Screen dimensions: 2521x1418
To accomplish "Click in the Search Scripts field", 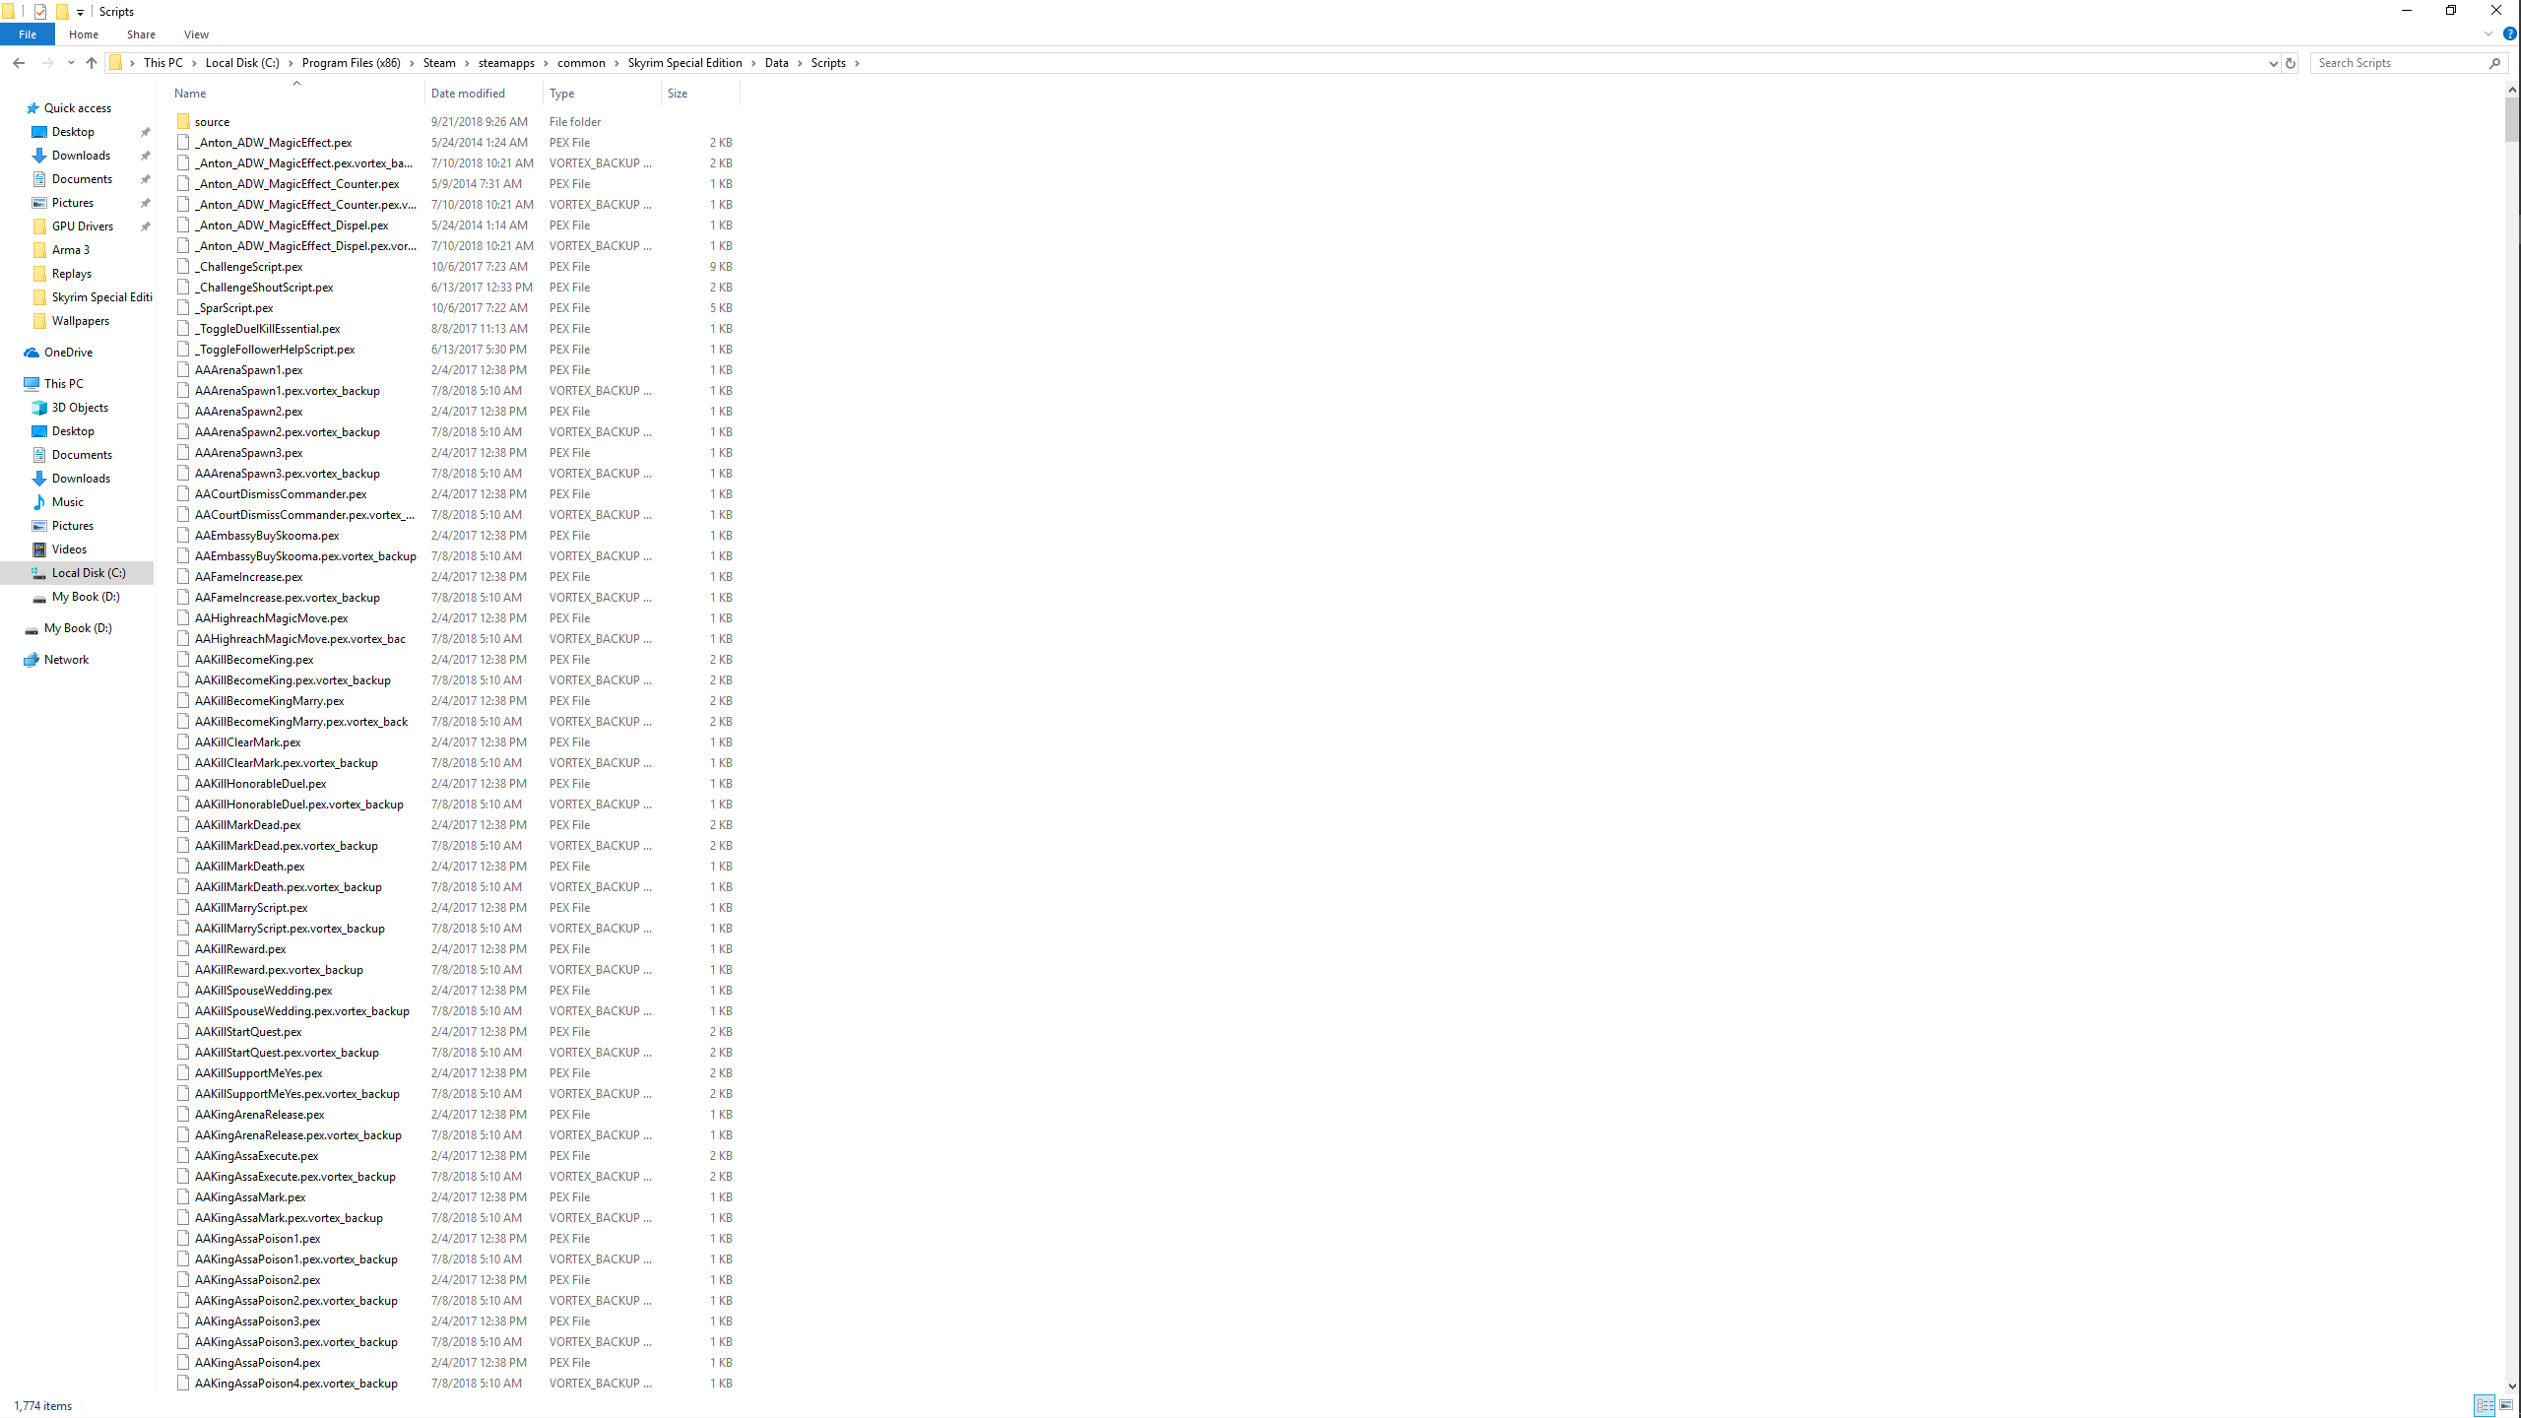I will pyautogui.click(x=2393, y=63).
